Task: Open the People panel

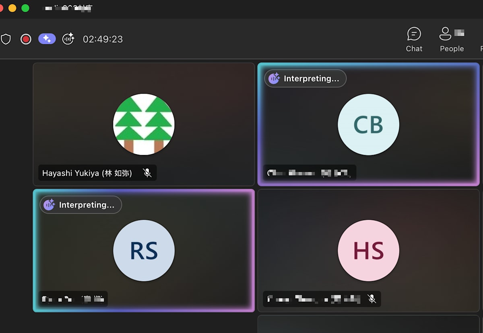Action: point(452,40)
